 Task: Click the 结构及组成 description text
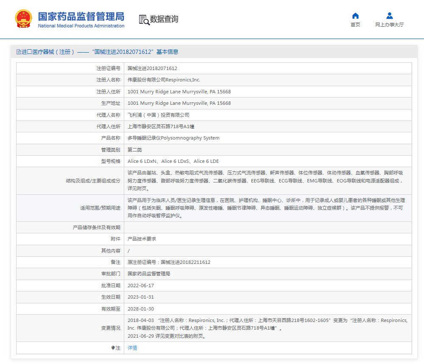pyautogui.click(x=265, y=180)
